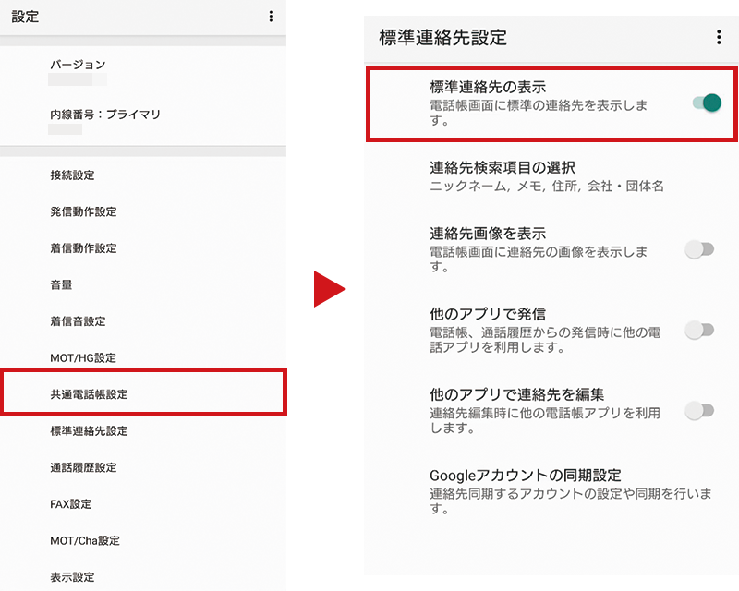The width and height of the screenshot is (739, 591).
Task: Tap ニックネーム, メモ, 住所 summary text
Action: pos(546,187)
